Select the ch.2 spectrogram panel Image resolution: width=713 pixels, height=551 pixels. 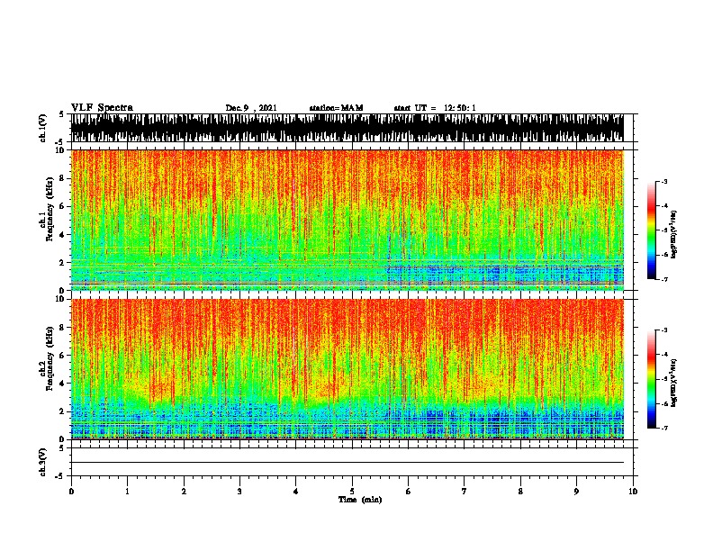(347, 369)
